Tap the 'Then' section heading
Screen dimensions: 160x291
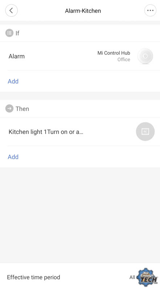(22, 108)
